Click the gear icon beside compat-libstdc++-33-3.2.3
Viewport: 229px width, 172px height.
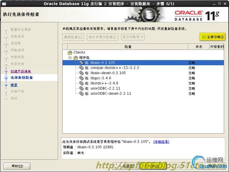[81, 68]
